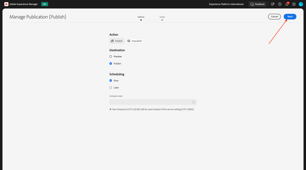The height and width of the screenshot is (170, 306).
Task: Click the Manage Publication (Publish) heading
Action: (x=38, y=17)
